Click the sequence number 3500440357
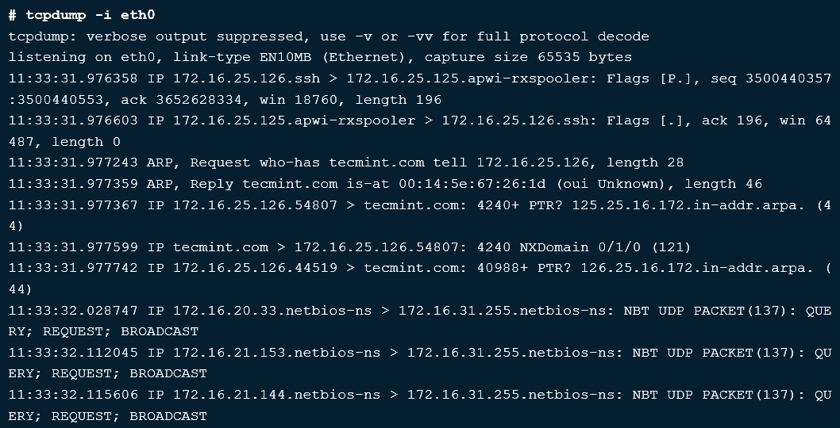Screen dimensions: 840x428 click(x=788, y=78)
